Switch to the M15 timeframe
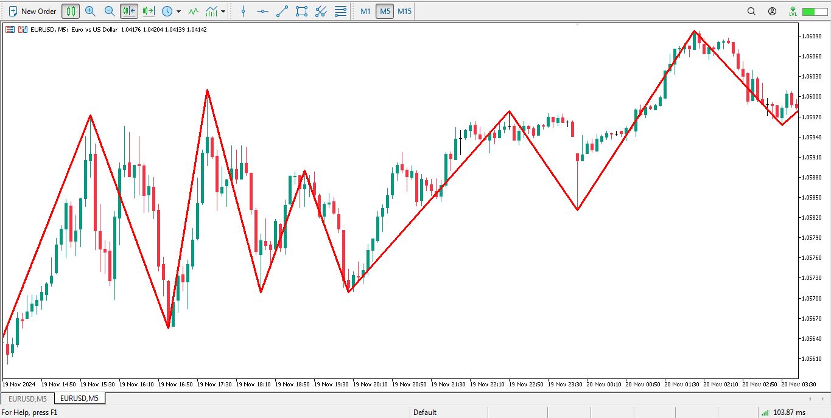 coord(404,11)
